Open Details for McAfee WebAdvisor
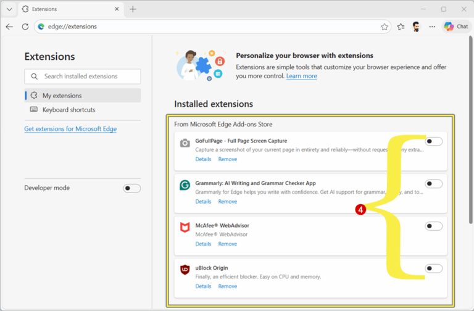474x311 pixels. click(x=203, y=244)
